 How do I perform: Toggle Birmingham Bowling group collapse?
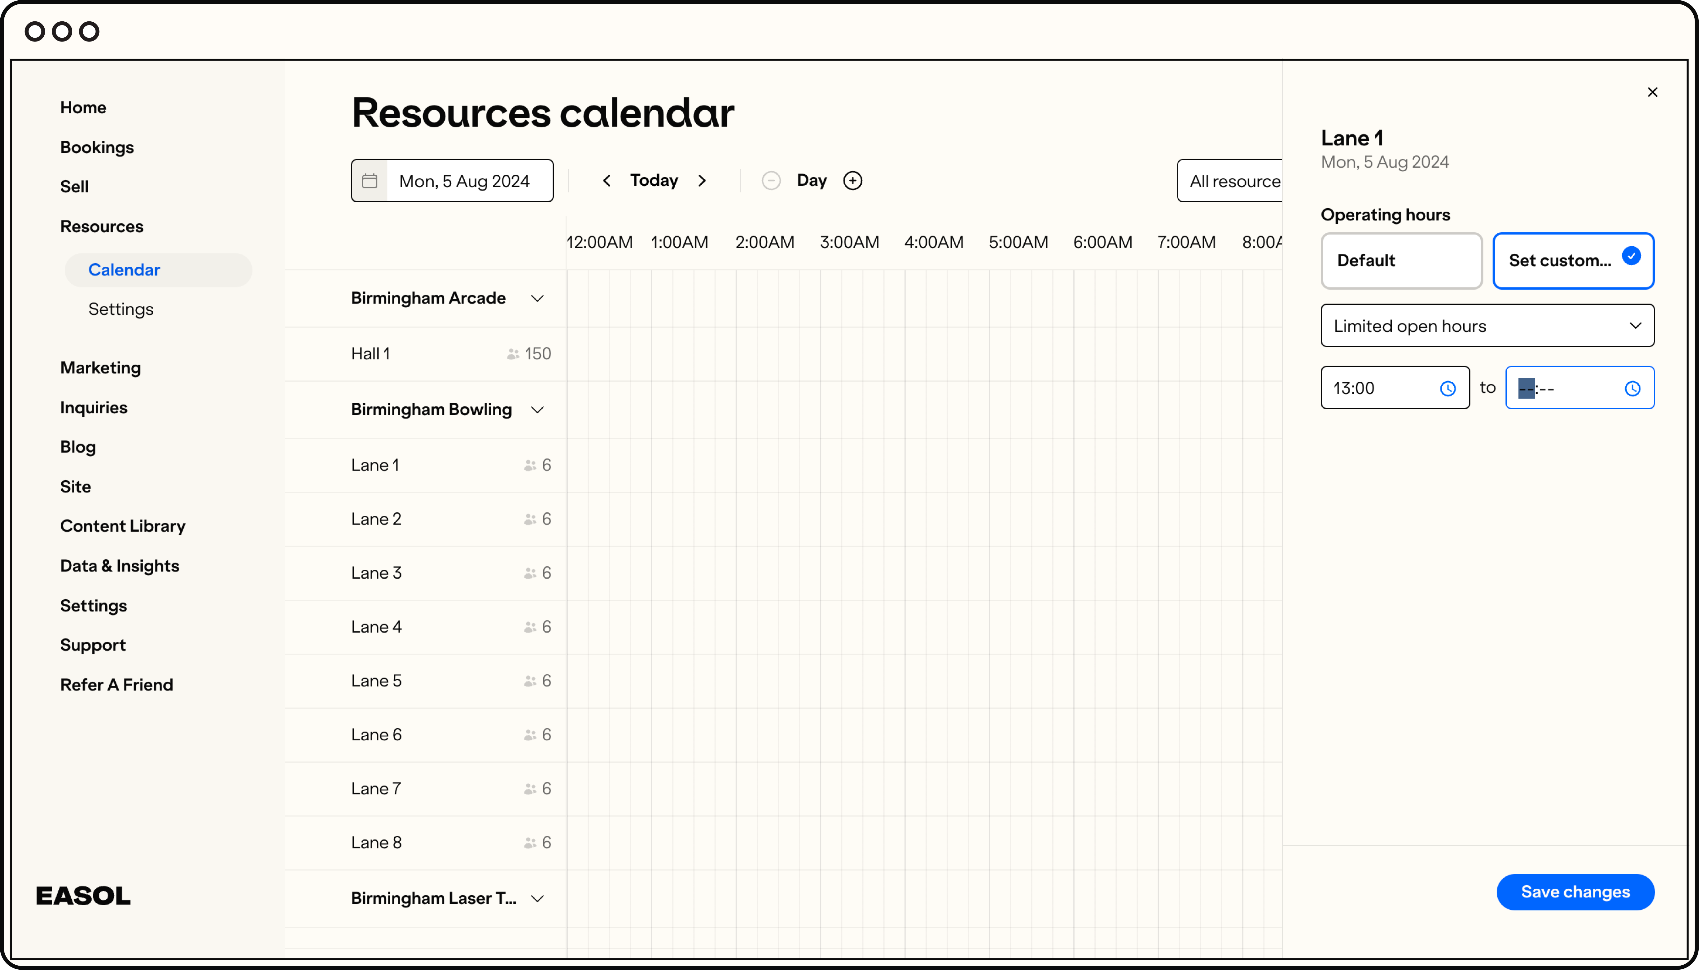(x=537, y=409)
